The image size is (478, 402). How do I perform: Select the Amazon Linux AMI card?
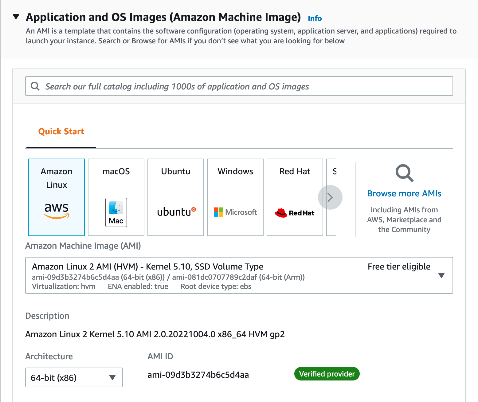tap(57, 197)
